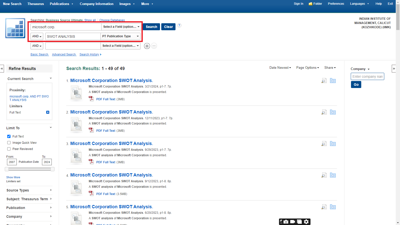The height and width of the screenshot is (225, 400).
Task: Click the PDF icon for result 3
Action: coord(91,162)
